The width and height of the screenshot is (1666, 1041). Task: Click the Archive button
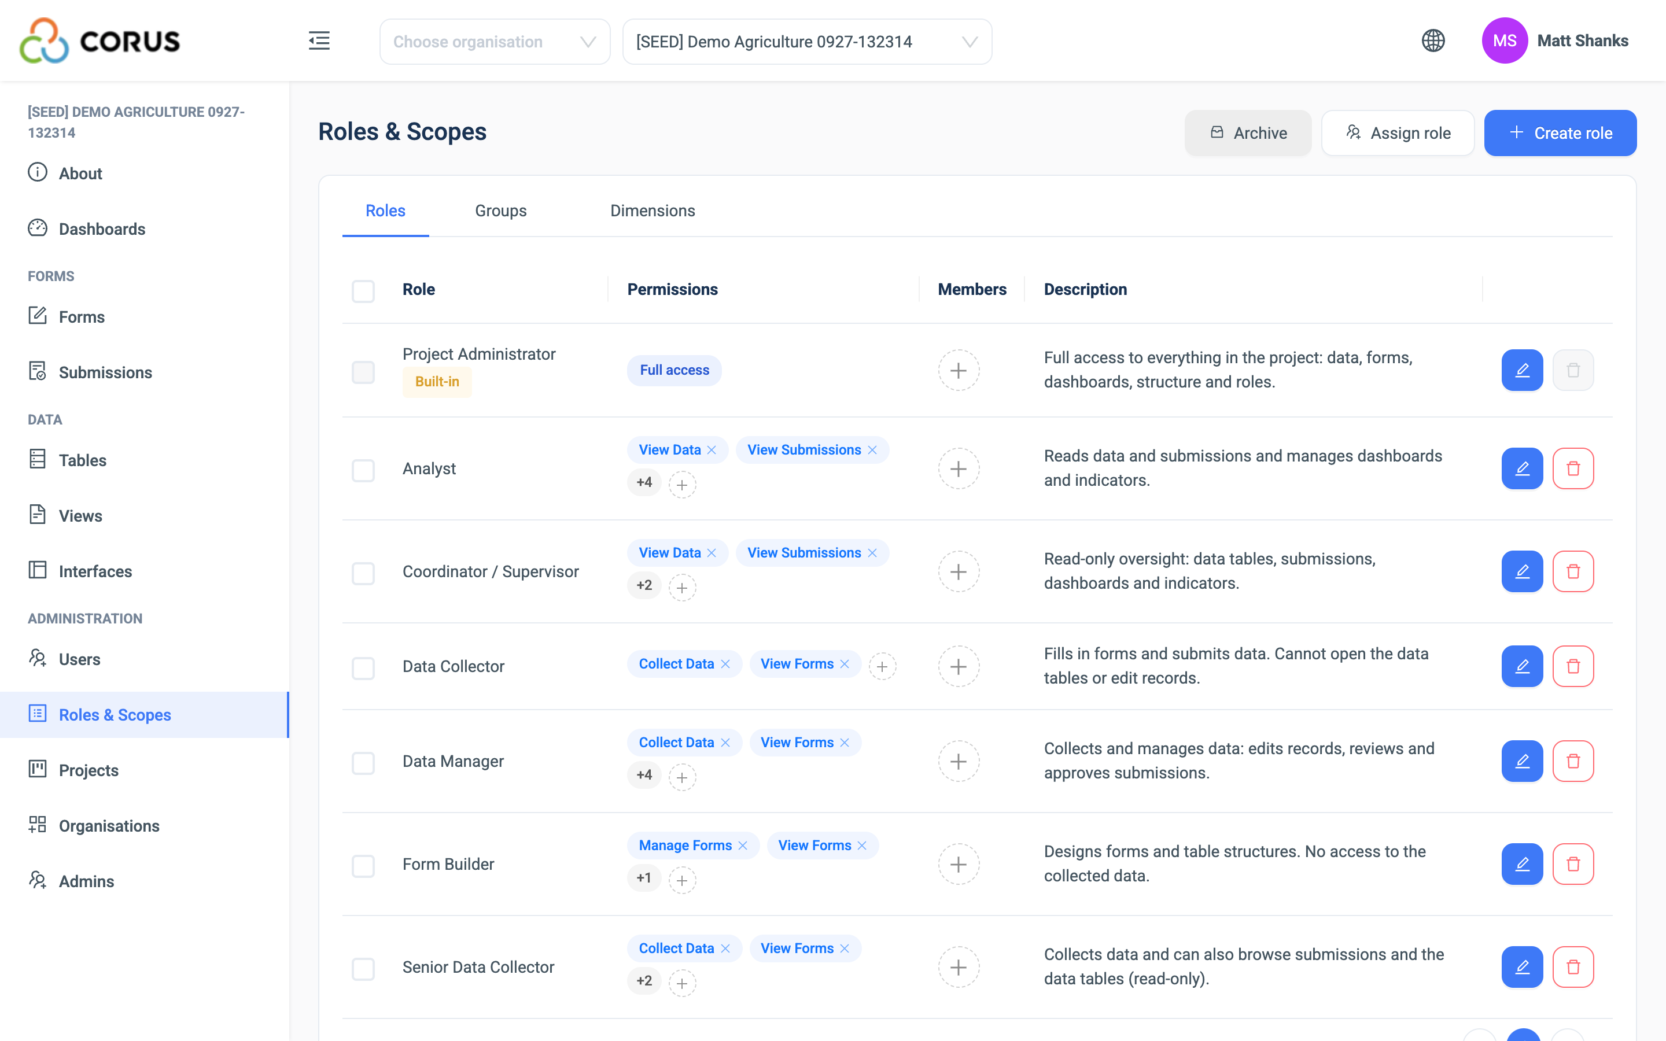1247,133
